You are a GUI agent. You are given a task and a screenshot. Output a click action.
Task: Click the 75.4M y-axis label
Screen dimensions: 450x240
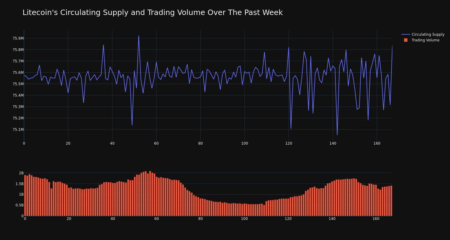point(18,95)
